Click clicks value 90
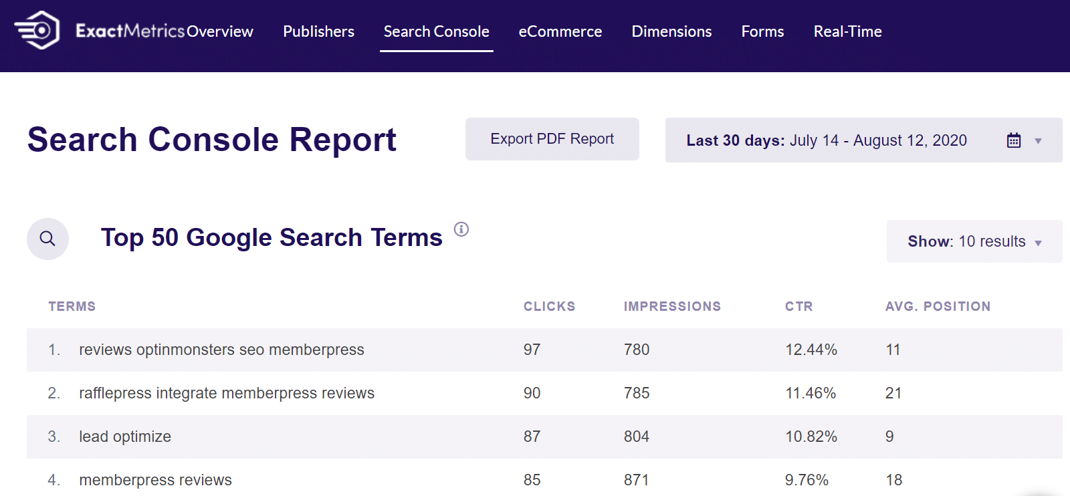Viewport: 1070px width, 496px height. [532, 393]
